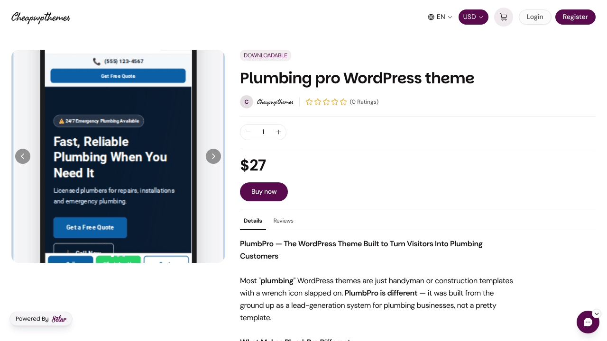The image size is (607, 341).
Task: Increase quantity with plus button
Action: coord(278,132)
